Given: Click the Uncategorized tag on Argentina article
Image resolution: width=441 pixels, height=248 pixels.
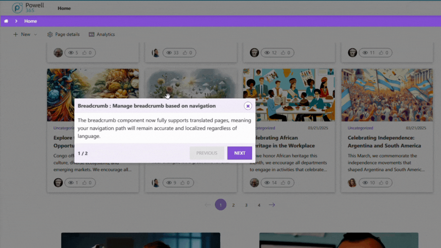Looking at the screenshot, I should pos(360,128).
